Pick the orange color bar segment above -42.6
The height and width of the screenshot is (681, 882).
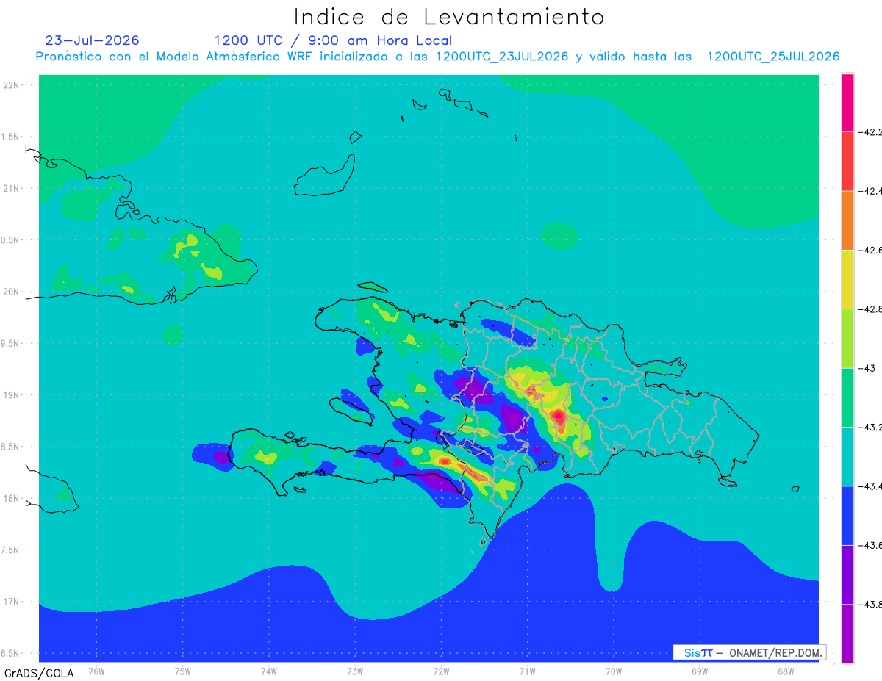[847, 220]
